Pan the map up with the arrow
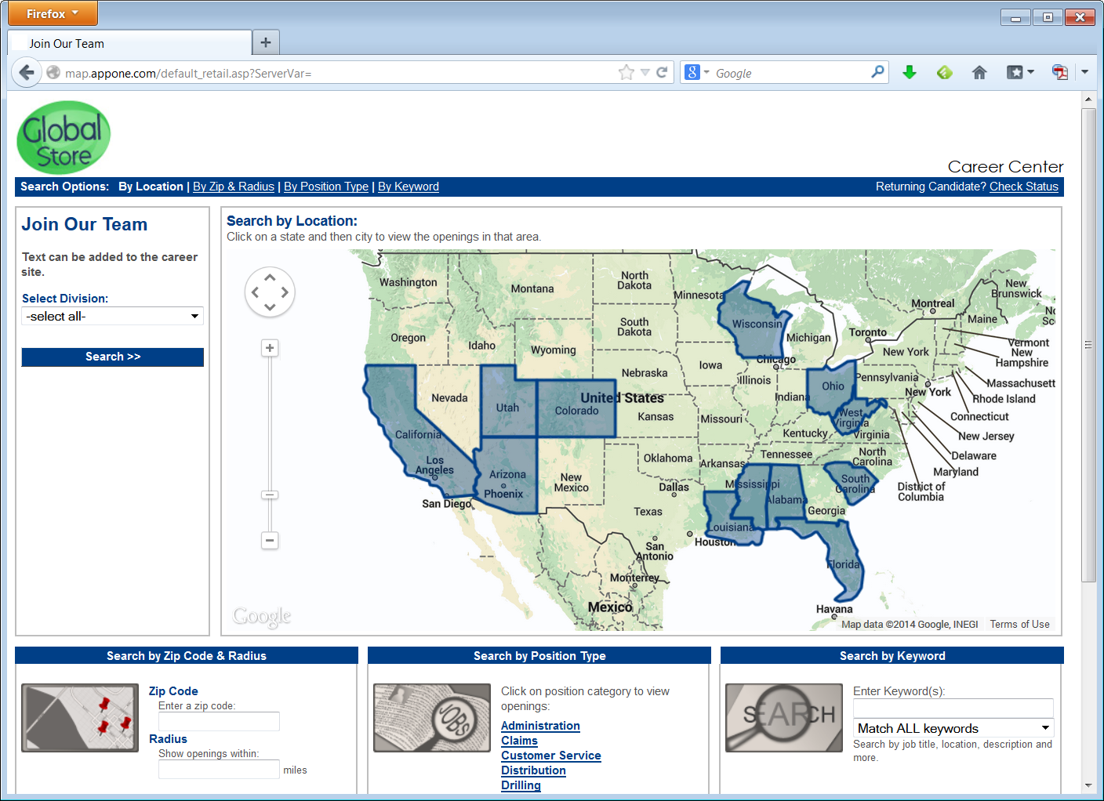The height and width of the screenshot is (801, 1104). pyautogui.click(x=270, y=277)
